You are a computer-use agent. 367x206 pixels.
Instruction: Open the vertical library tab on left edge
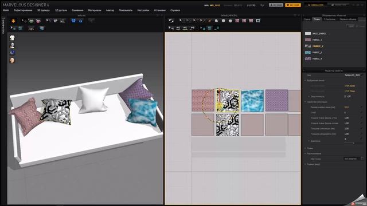point(3,25)
